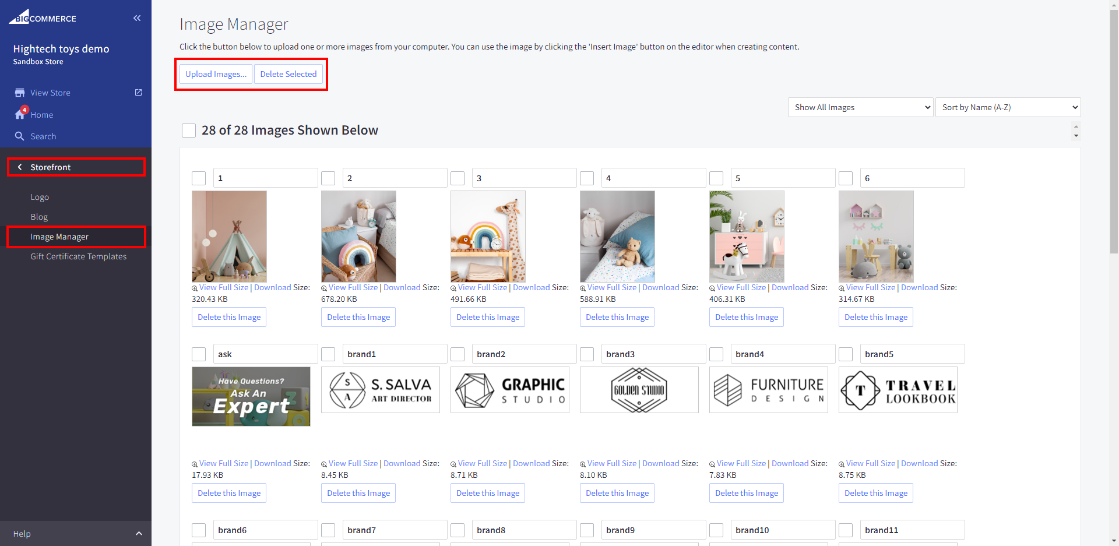Open store via external link icon
This screenshot has height=546, width=1119.
(x=138, y=93)
